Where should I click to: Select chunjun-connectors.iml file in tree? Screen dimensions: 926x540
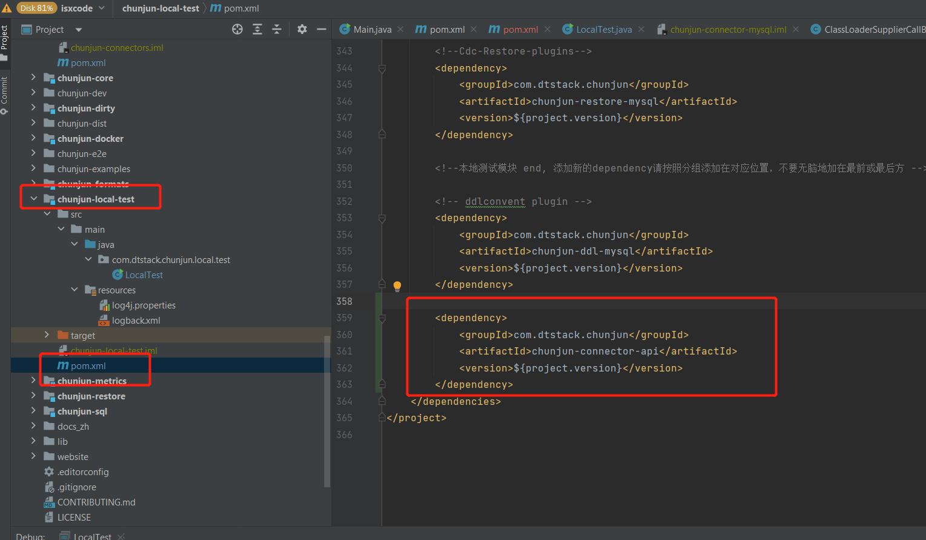pos(117,48)
